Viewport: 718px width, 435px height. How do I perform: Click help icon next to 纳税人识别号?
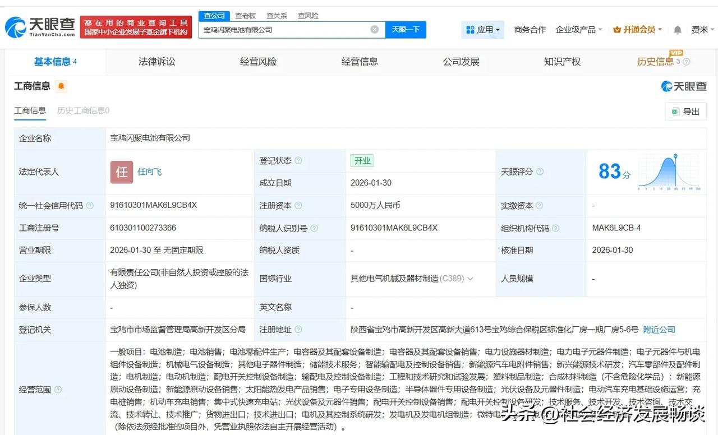tap(314, 228)
